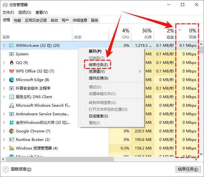Click the WPS Office icon

[12, 71]
